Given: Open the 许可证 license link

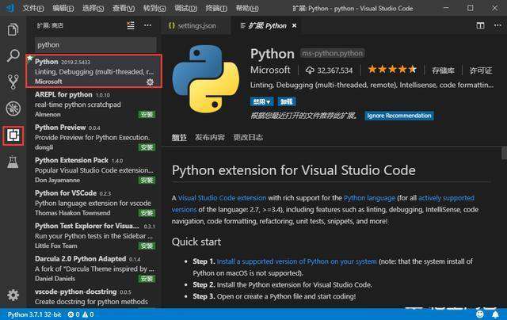Looking at the screenshot, I should pos(481,70).
